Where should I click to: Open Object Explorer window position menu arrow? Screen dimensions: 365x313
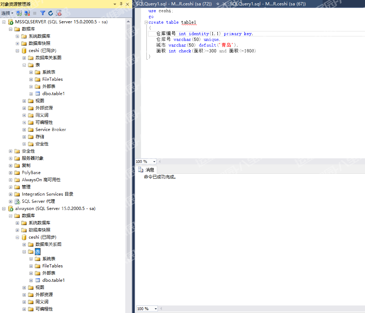[115, 4]
